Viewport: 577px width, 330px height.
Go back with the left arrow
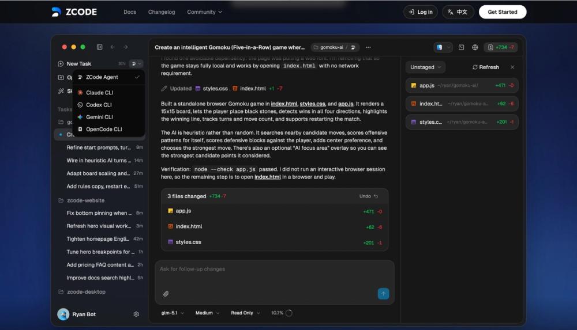point(113,47)
